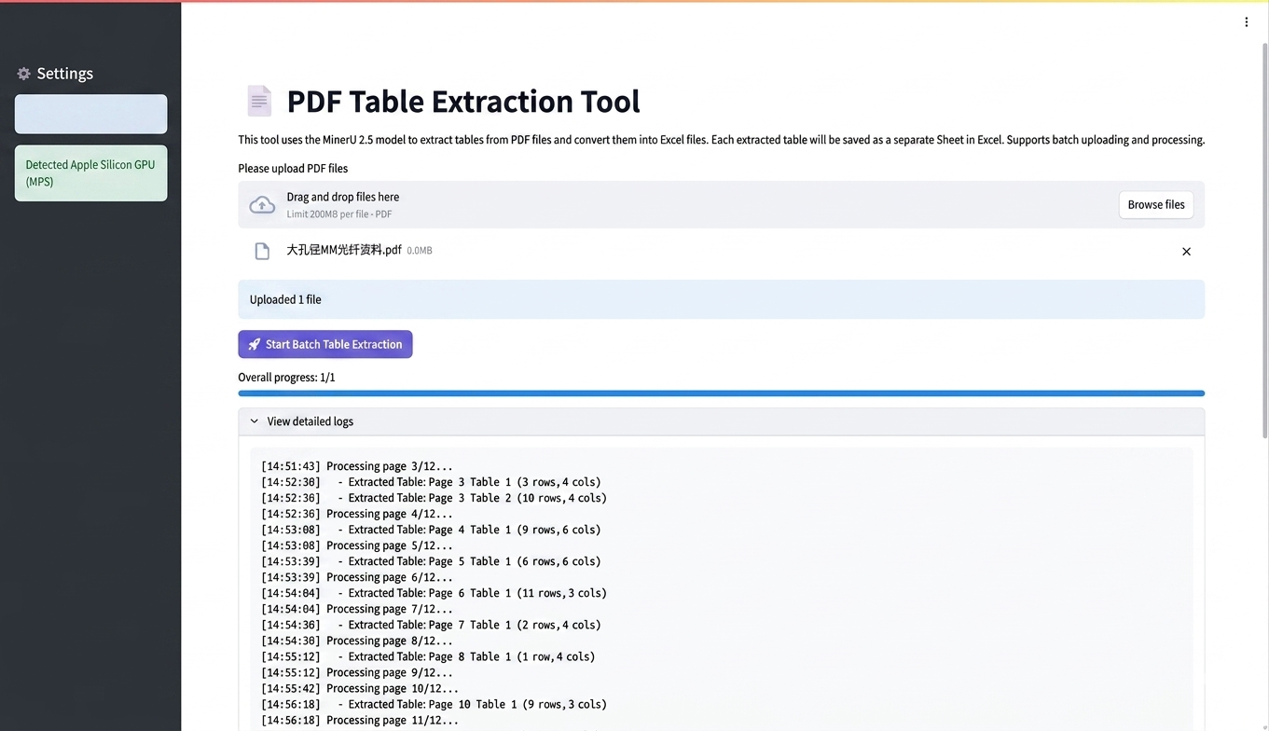Click the Drag and drop files area

click(653, 205)
